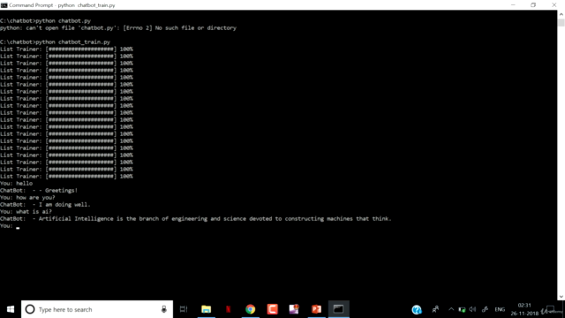
Task: Click the 'I am doing well.' reply
Action: (64, 204)
